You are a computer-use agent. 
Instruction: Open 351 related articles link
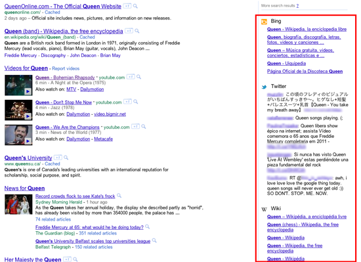point(98,233)
